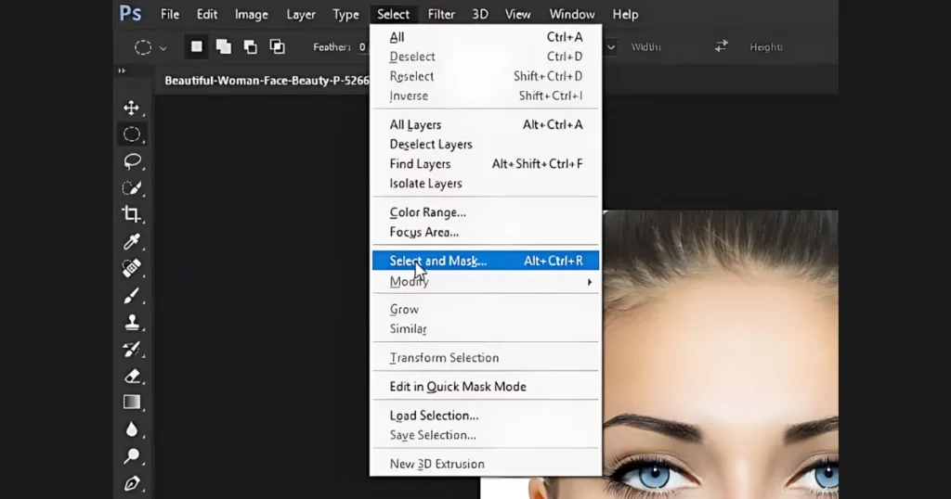Viewport: 951px width, 499px height.
Task: Choose All Layers menu entry
Action: tap(485, 124)
